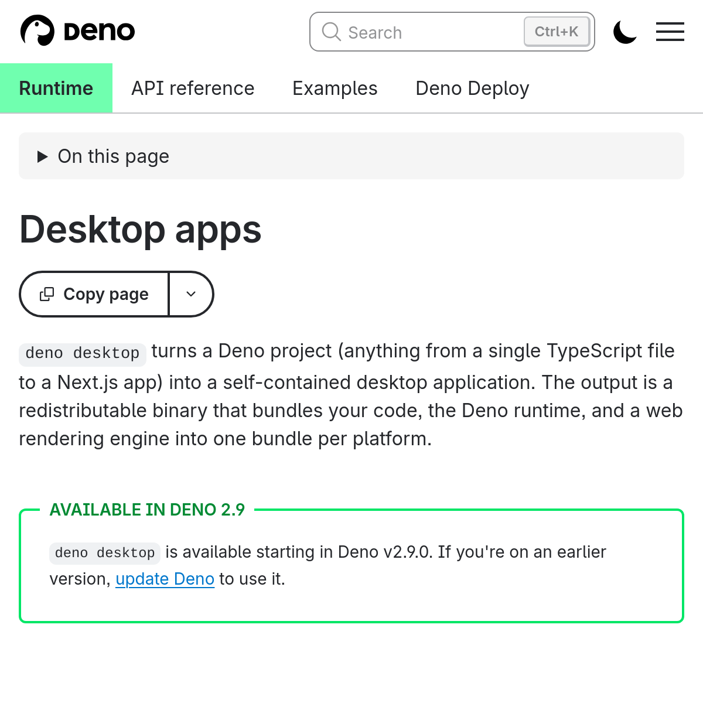Screen dimensions: 703x703
Task: Click the magnifying glass search icon
Action: [x=332, y=32]
